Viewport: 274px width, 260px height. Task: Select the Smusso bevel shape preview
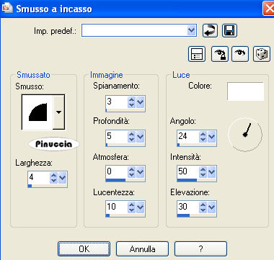37,112
